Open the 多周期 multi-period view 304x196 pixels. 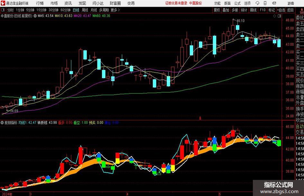tap(104, 10)
